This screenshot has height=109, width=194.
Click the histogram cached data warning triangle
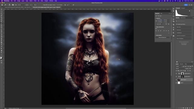pos(189,11)
